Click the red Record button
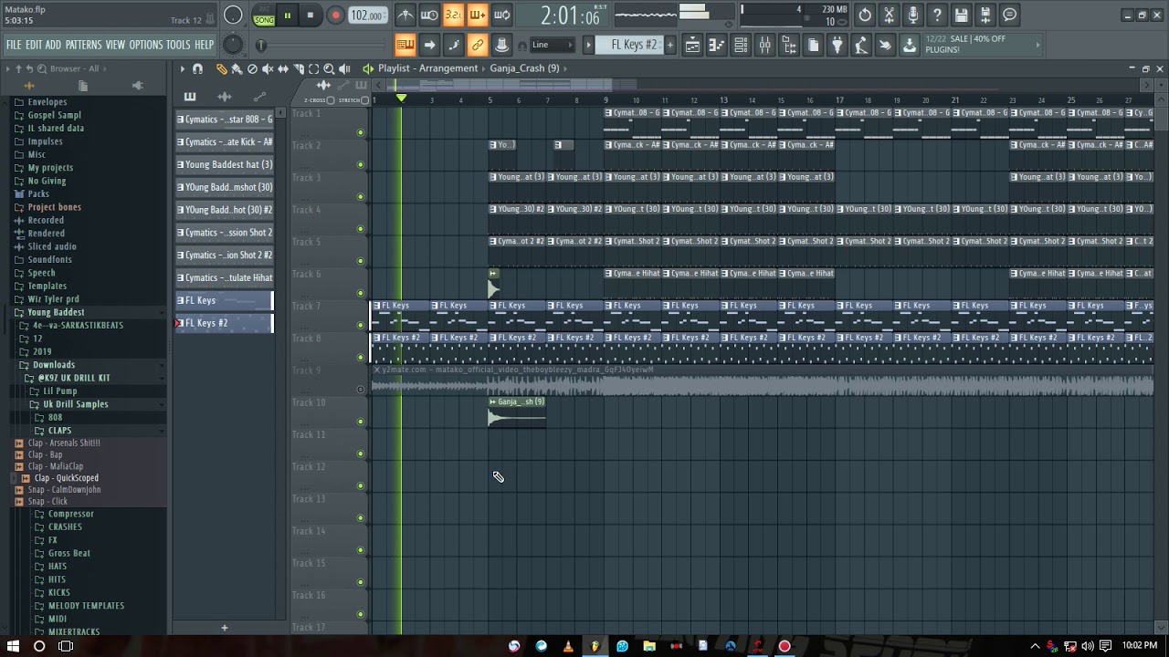 point(335,15)
